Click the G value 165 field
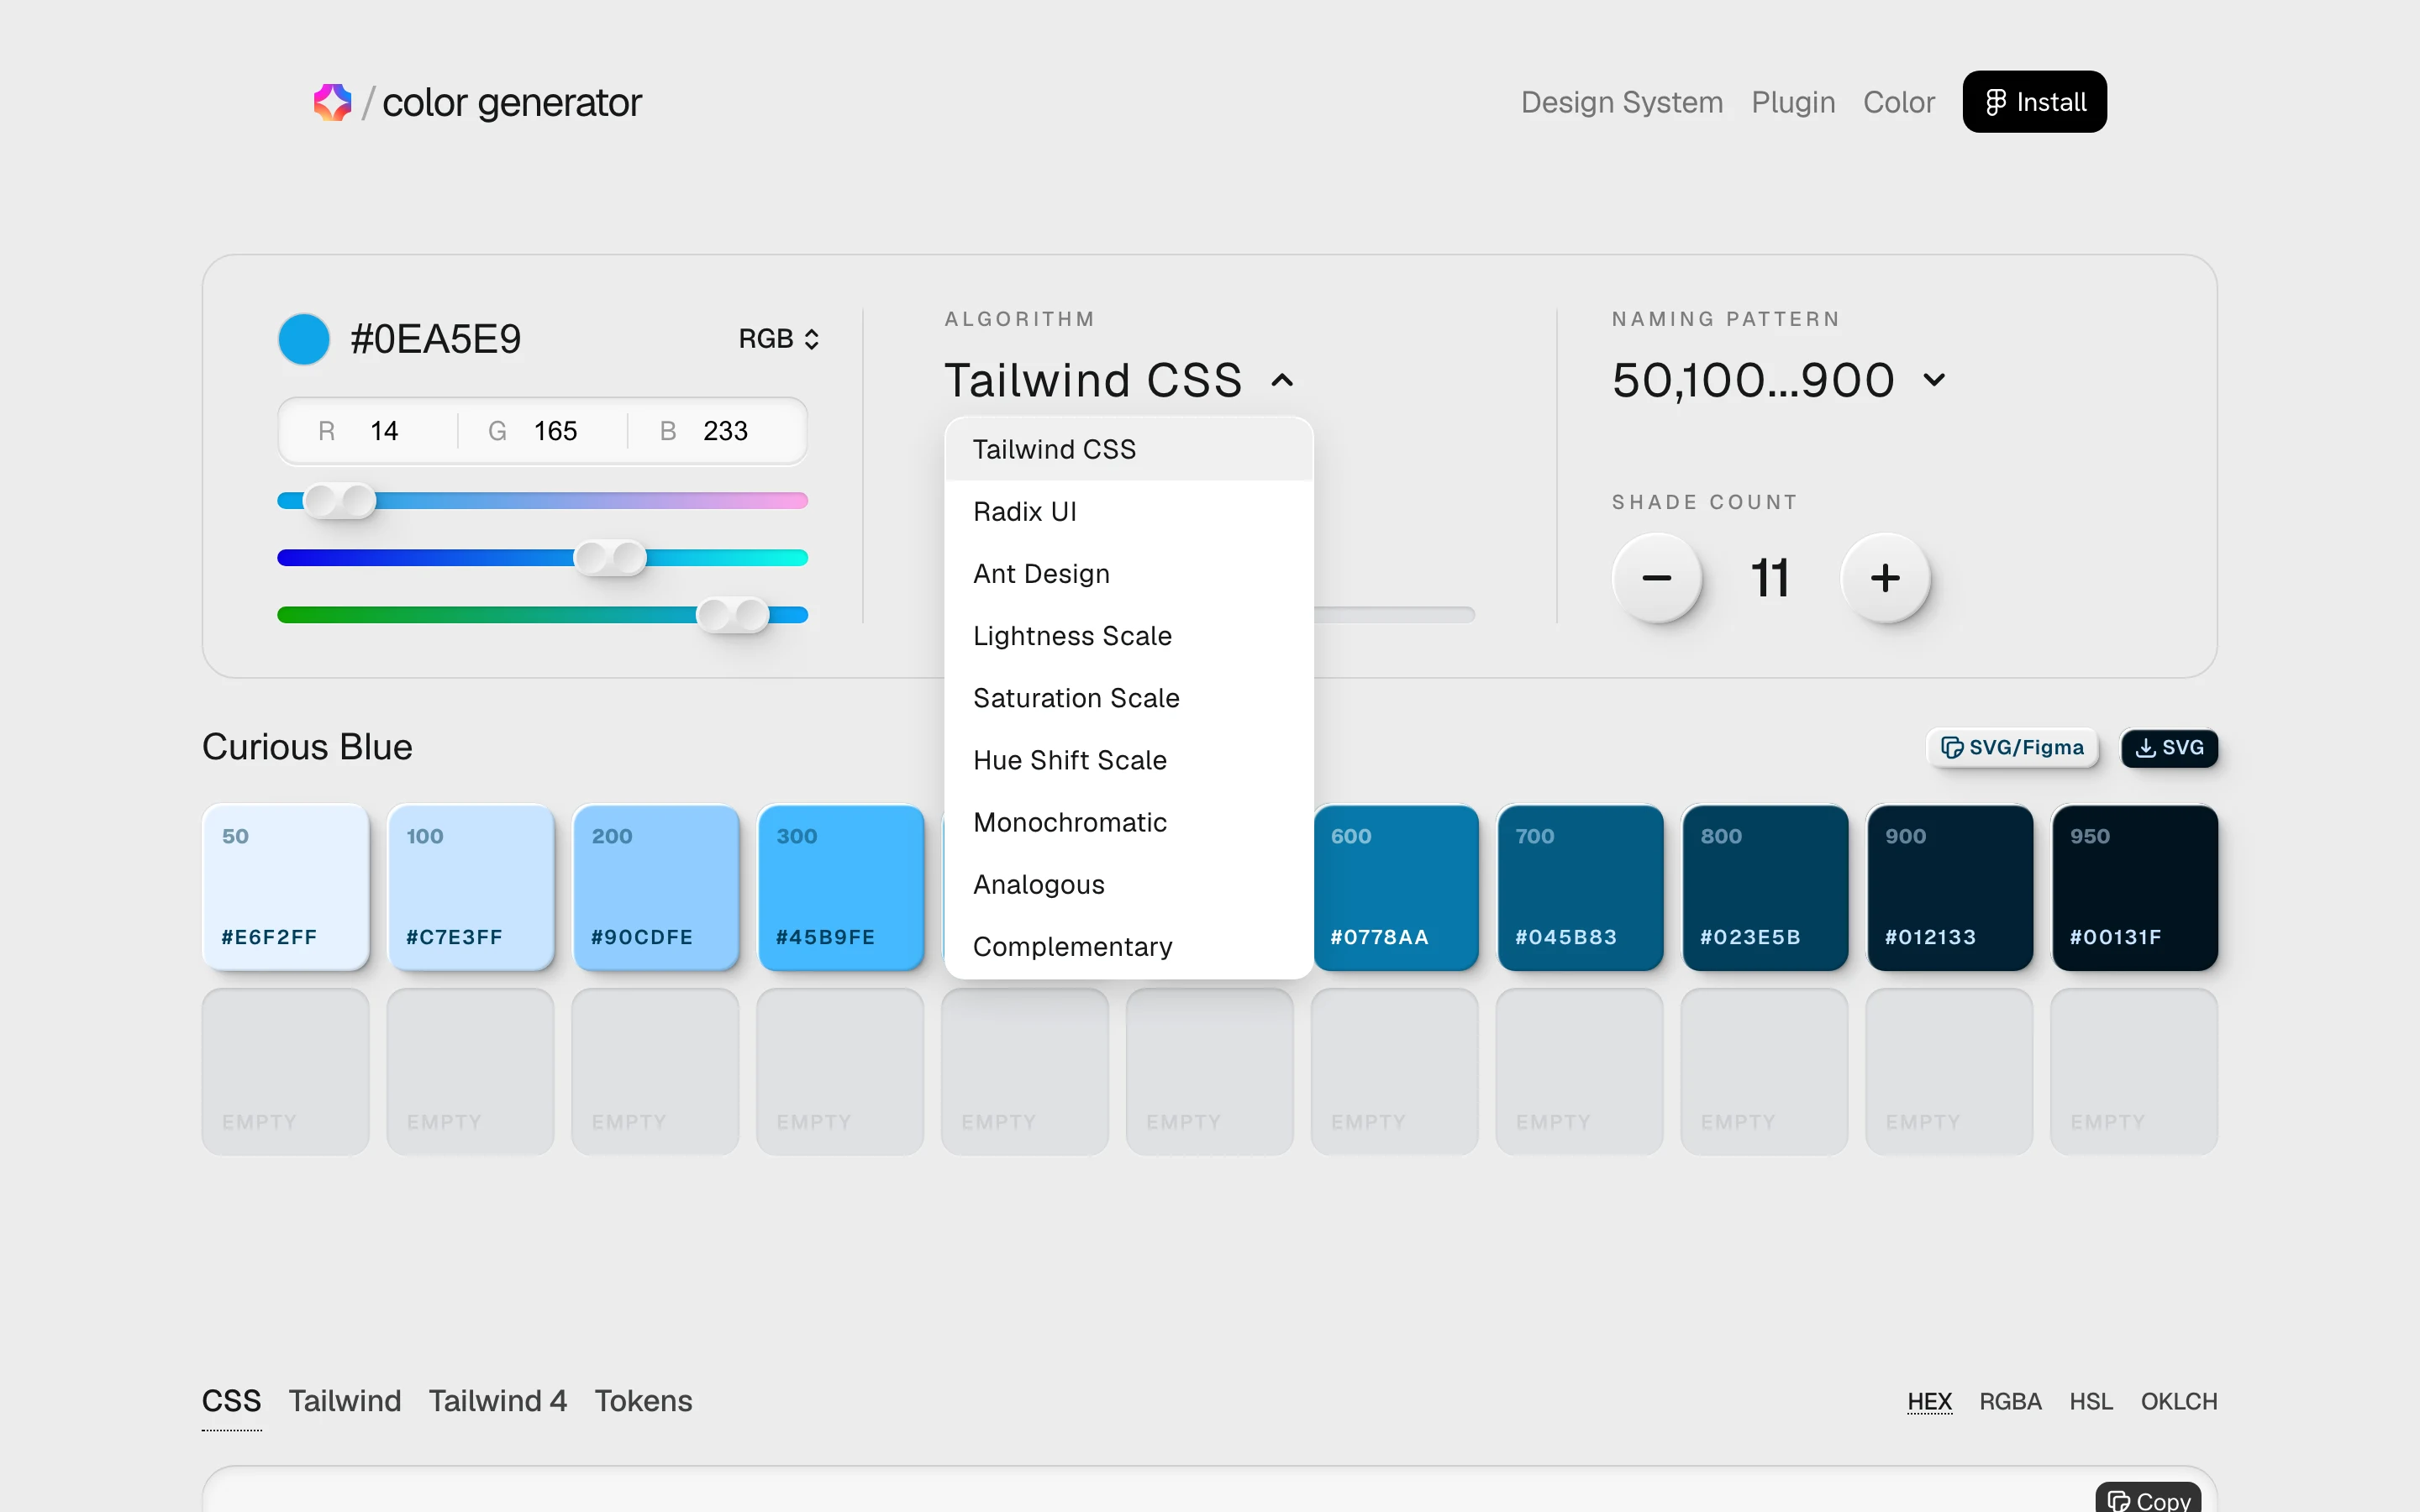Screen dimensions: 2420x1512 555,431
